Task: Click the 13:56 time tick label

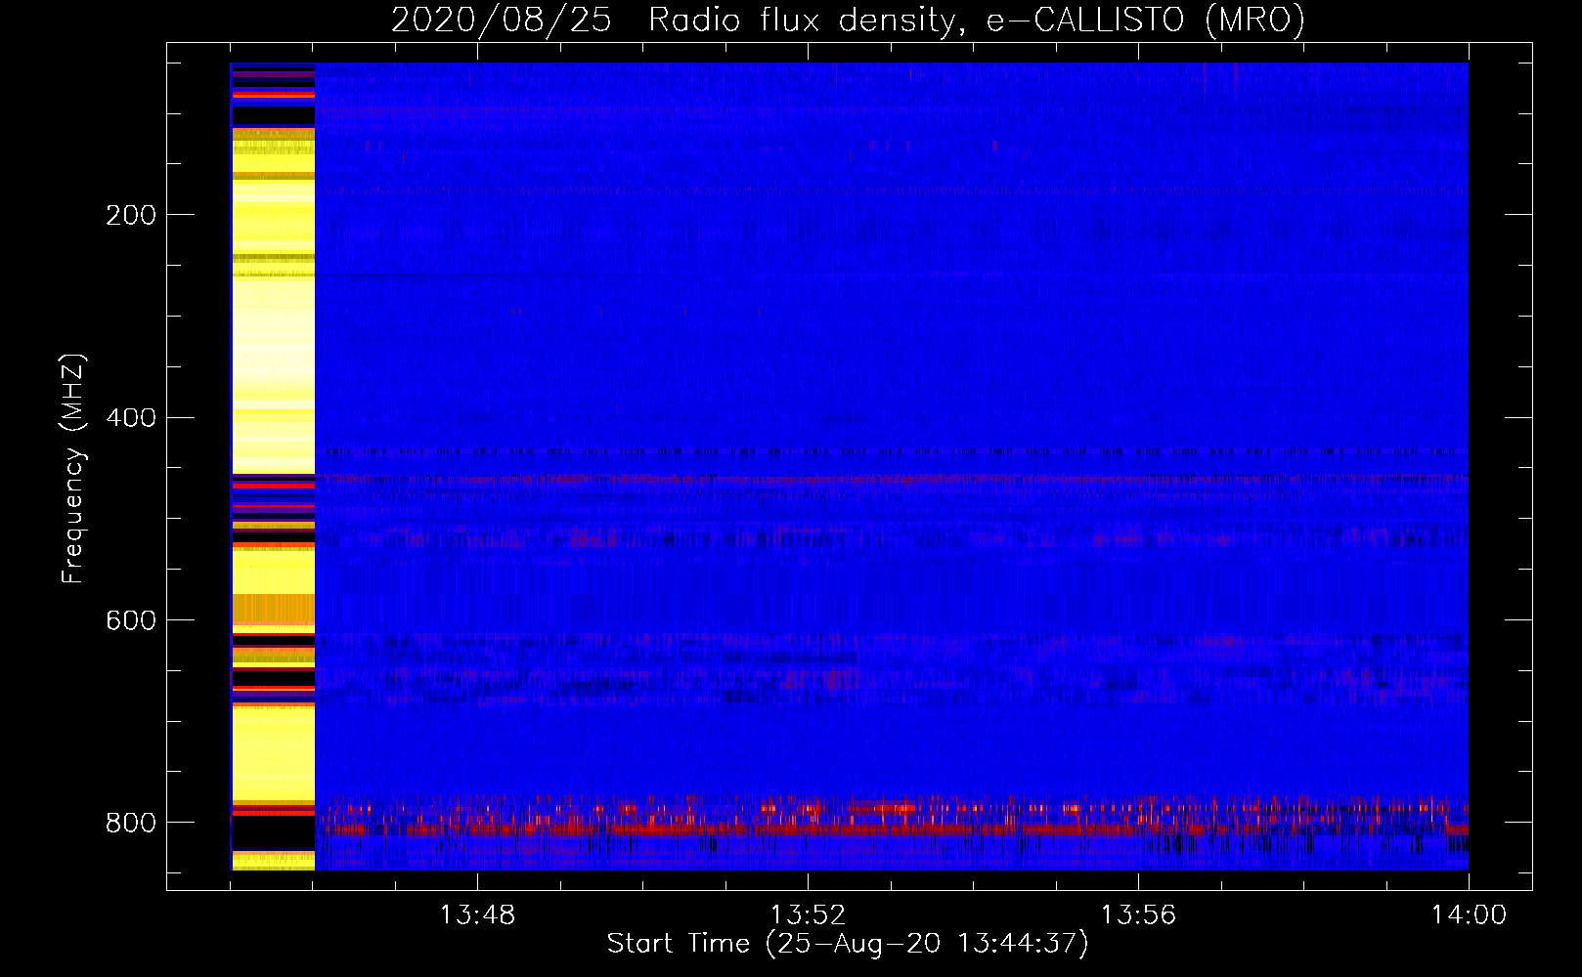Action: point(1138,915)
